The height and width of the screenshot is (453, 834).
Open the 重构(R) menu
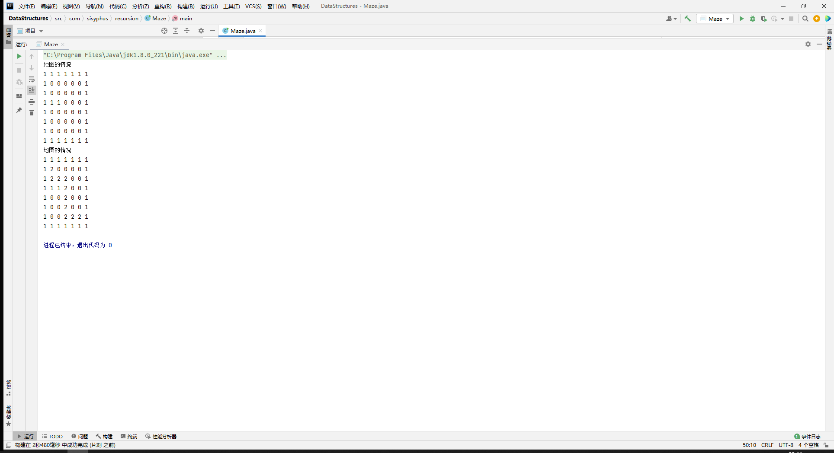coord(163,6)
